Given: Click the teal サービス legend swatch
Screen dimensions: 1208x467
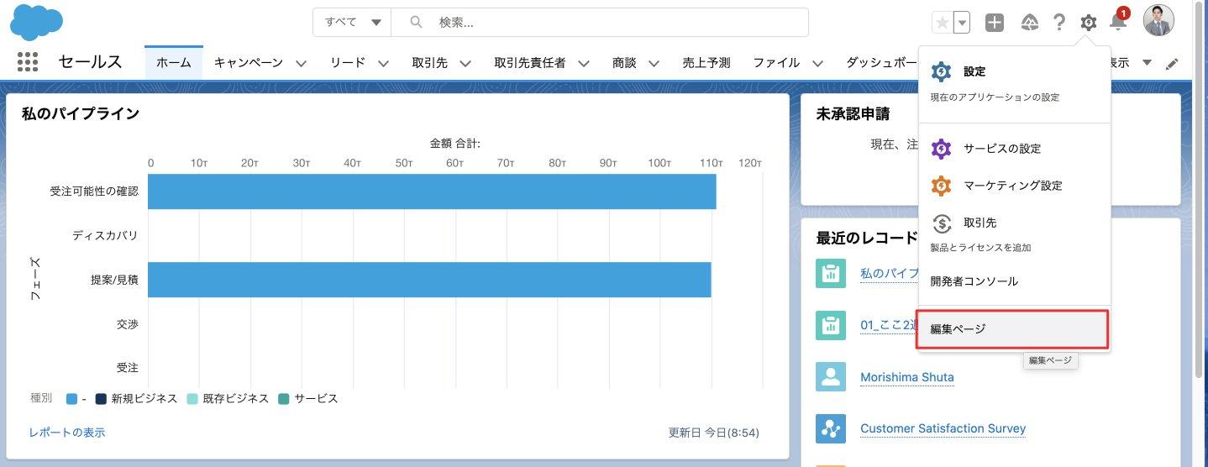Looking at the screenshot, I should [283, 399].
